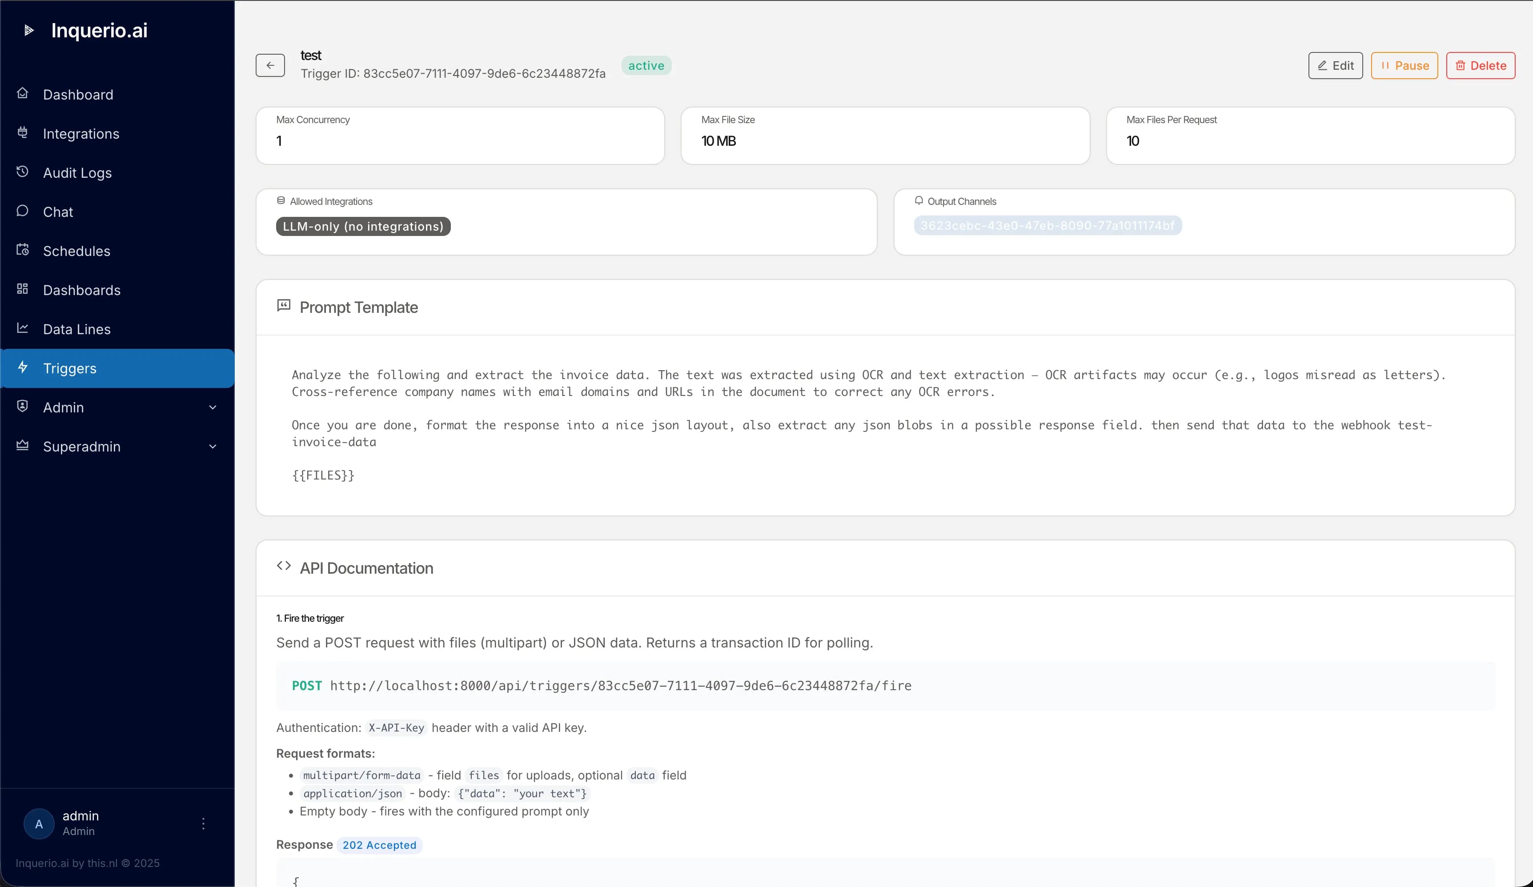Click the Schedules calendar icon
Screen dimensions: 1533x887
click(23, 250)
